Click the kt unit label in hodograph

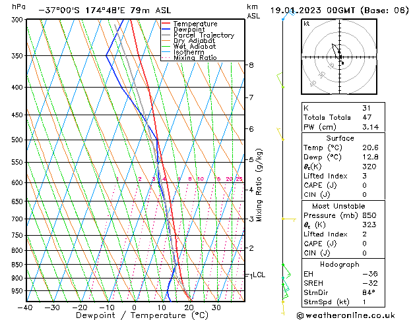[307, 24]
